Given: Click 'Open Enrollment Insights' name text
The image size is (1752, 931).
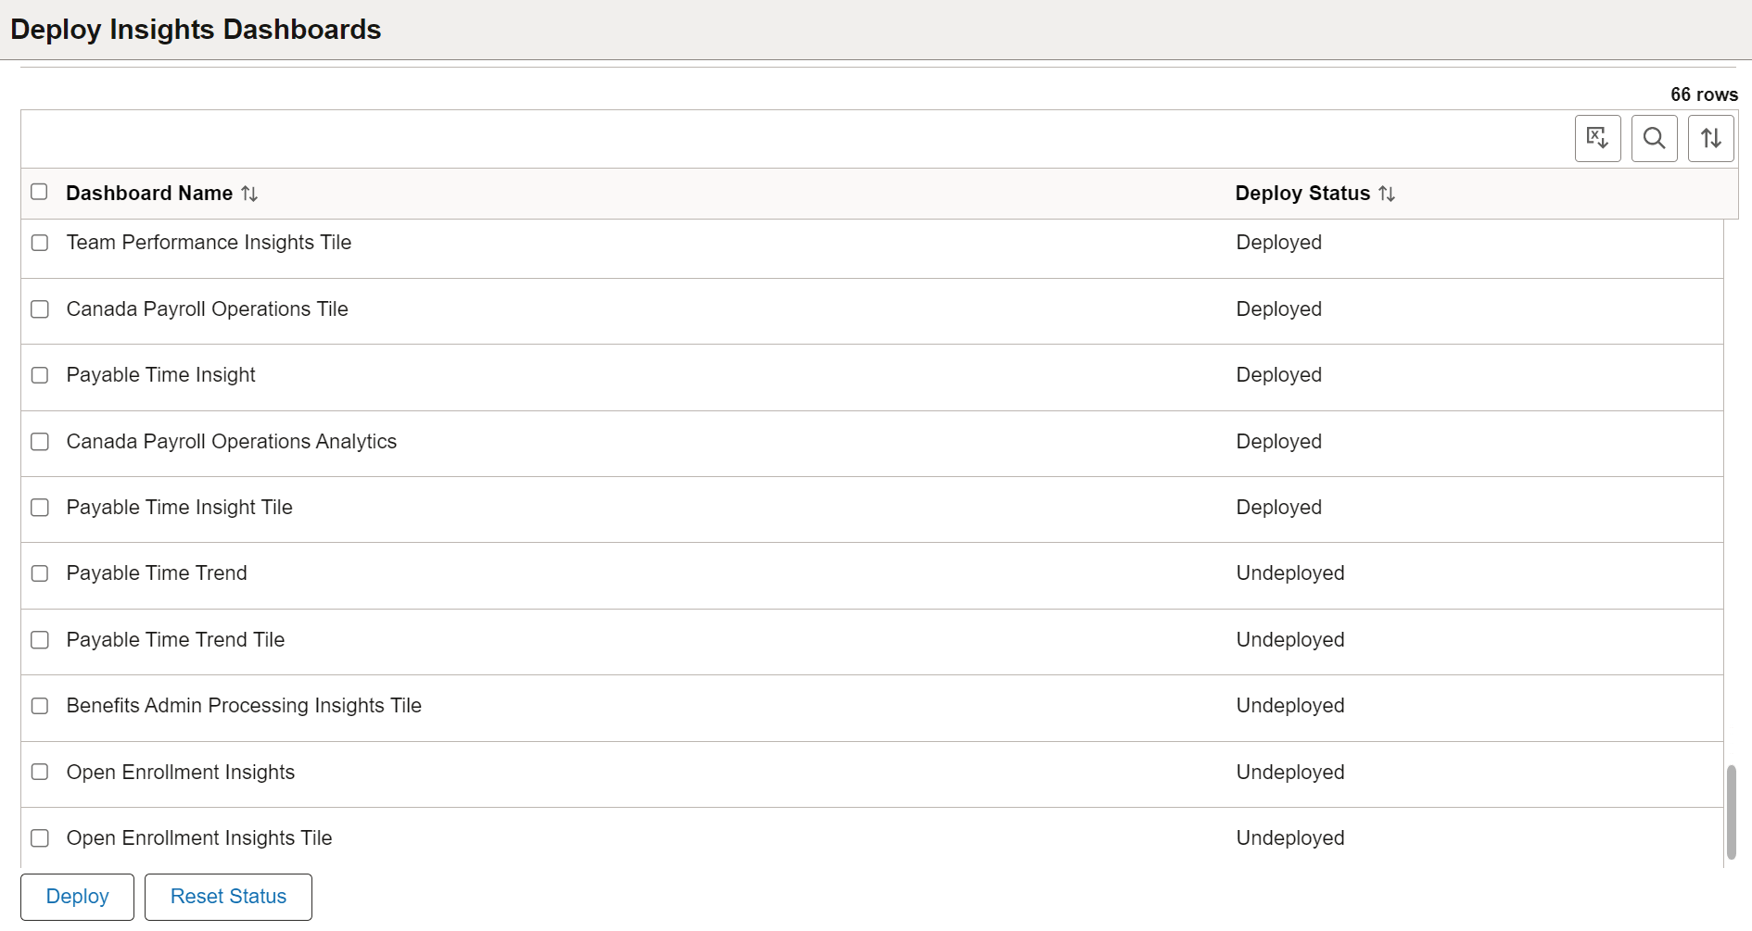Looking at the screenshot, I should (181, 773).
